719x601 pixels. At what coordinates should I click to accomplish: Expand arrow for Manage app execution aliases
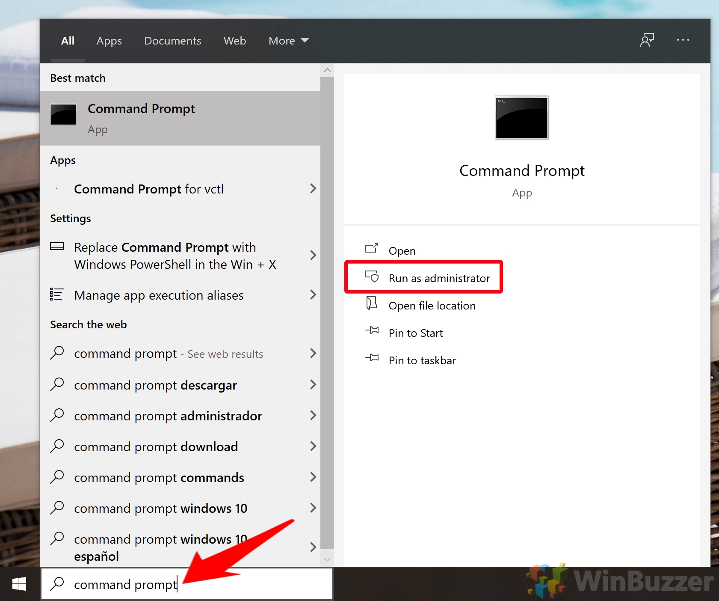[313, 295]
